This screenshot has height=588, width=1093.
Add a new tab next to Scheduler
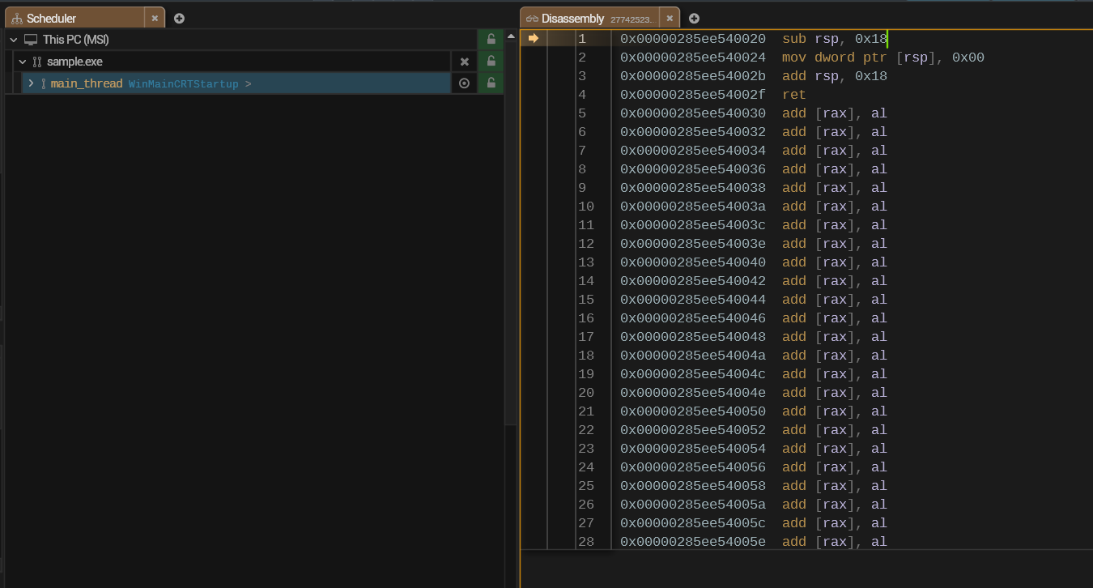[x=179, y=18]
